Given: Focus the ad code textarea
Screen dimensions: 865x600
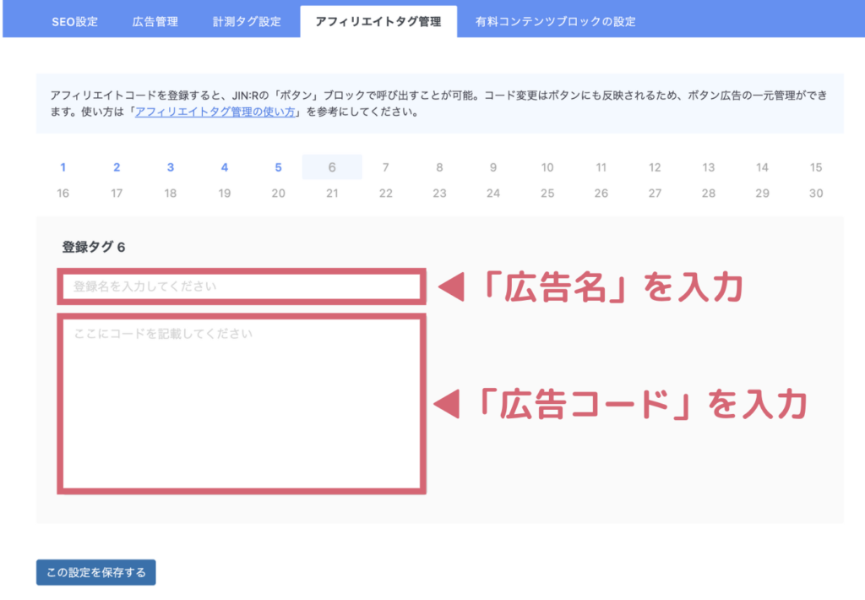Looking at the screenshot, I should (241, 403).
